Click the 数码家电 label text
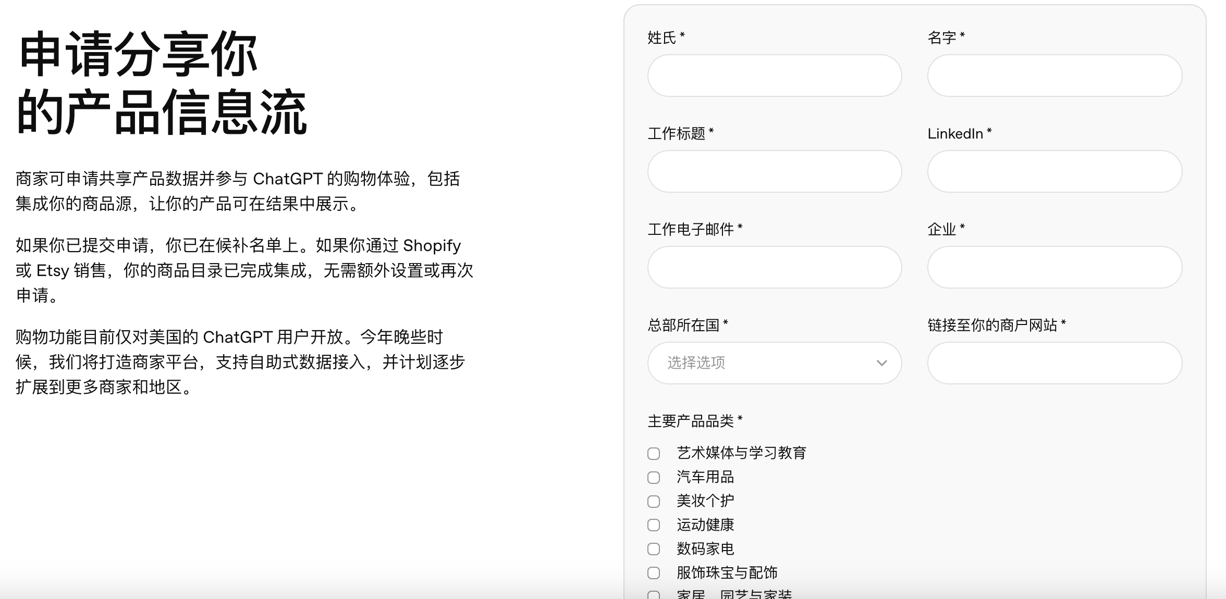This screenshot has width=1226, height=599. point(705,549)
